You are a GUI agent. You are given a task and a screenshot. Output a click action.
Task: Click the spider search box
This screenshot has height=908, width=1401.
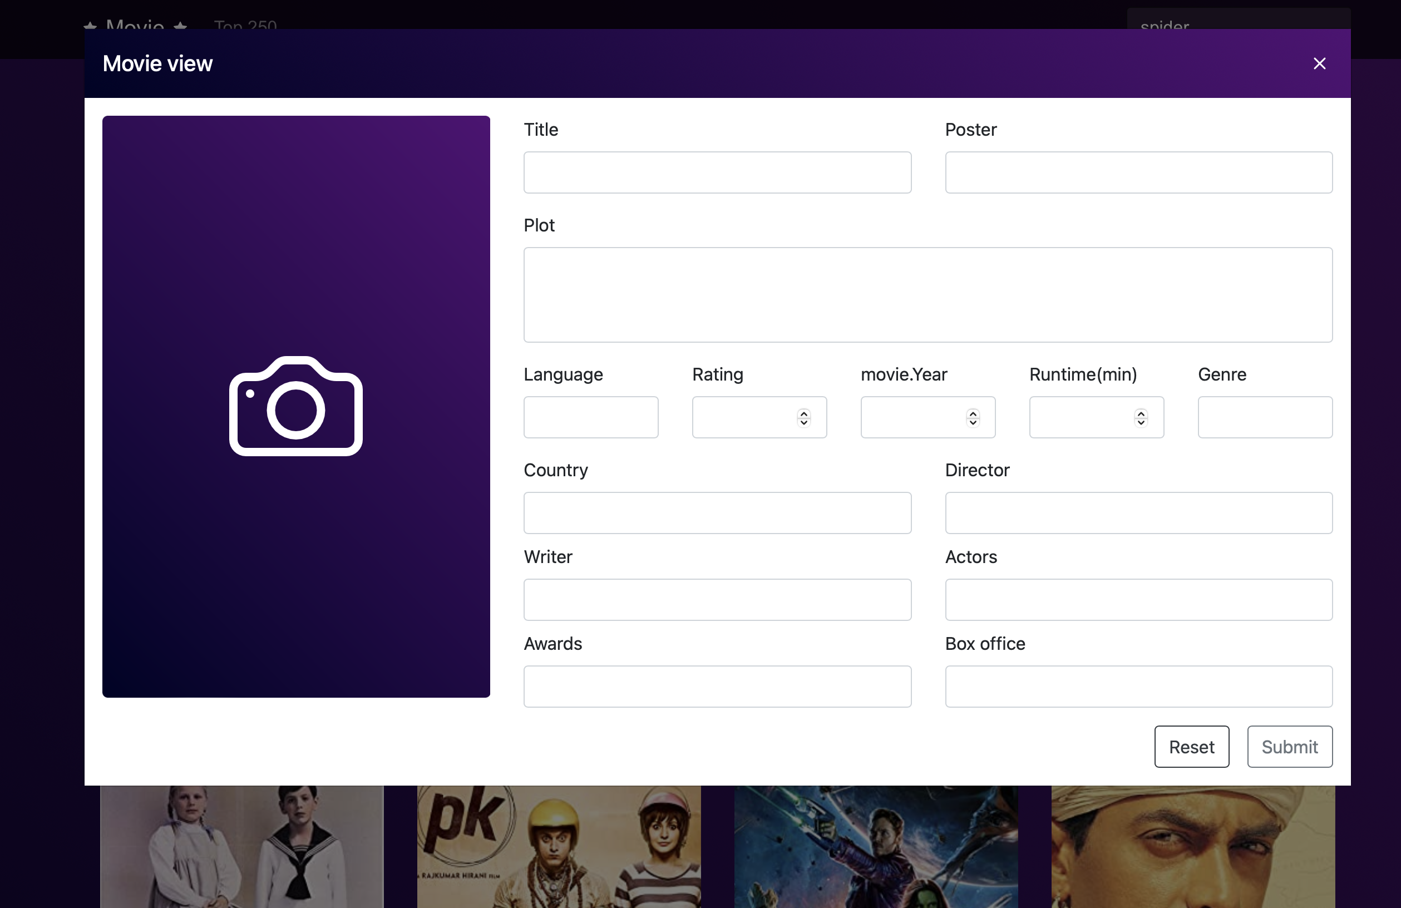click(1236, 27)
